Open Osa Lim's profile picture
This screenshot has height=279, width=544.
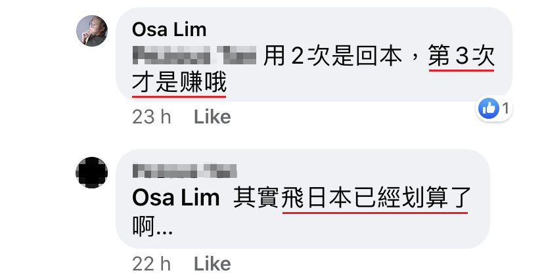pyautogui.click(x=92, y=30)
